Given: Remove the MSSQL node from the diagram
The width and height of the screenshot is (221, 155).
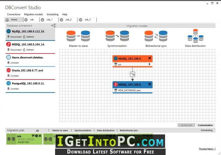Looking at the screenshot, I should pyautogui.click(x=150, y=84).
